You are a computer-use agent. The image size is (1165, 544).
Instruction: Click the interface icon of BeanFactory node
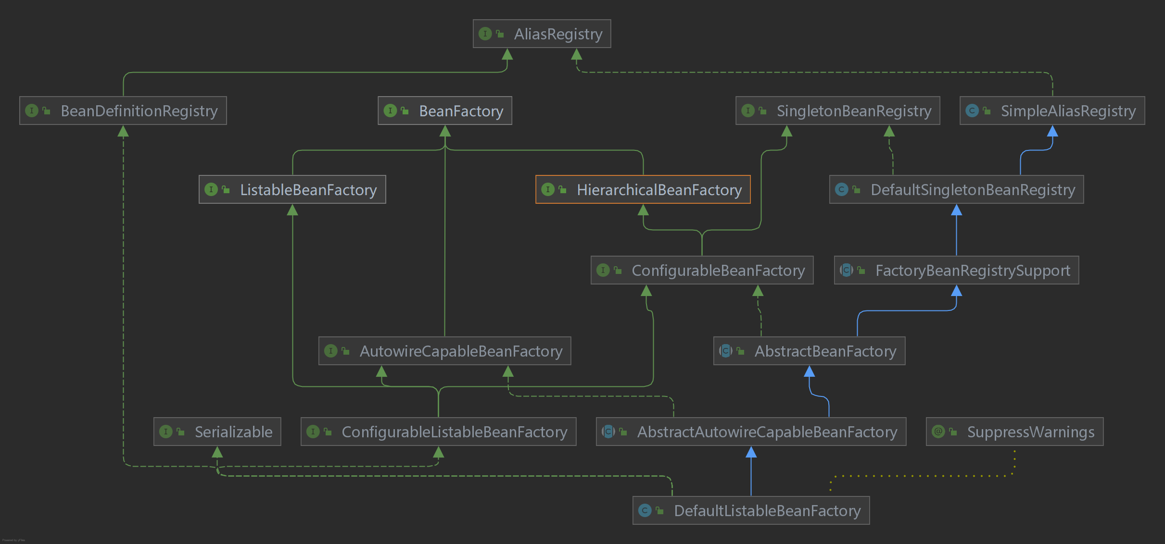(390, 111)
